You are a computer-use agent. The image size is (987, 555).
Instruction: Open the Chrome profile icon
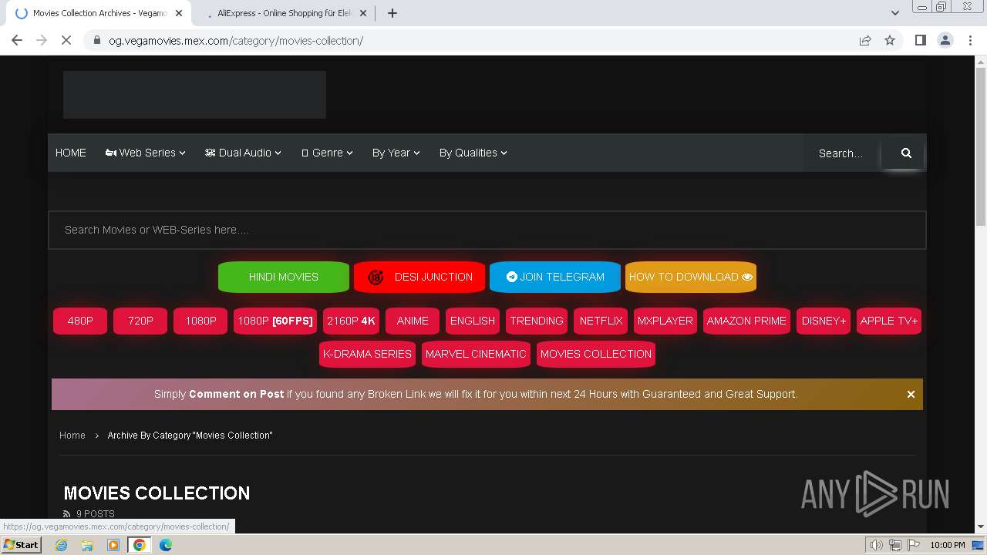[x=945, y=40]
